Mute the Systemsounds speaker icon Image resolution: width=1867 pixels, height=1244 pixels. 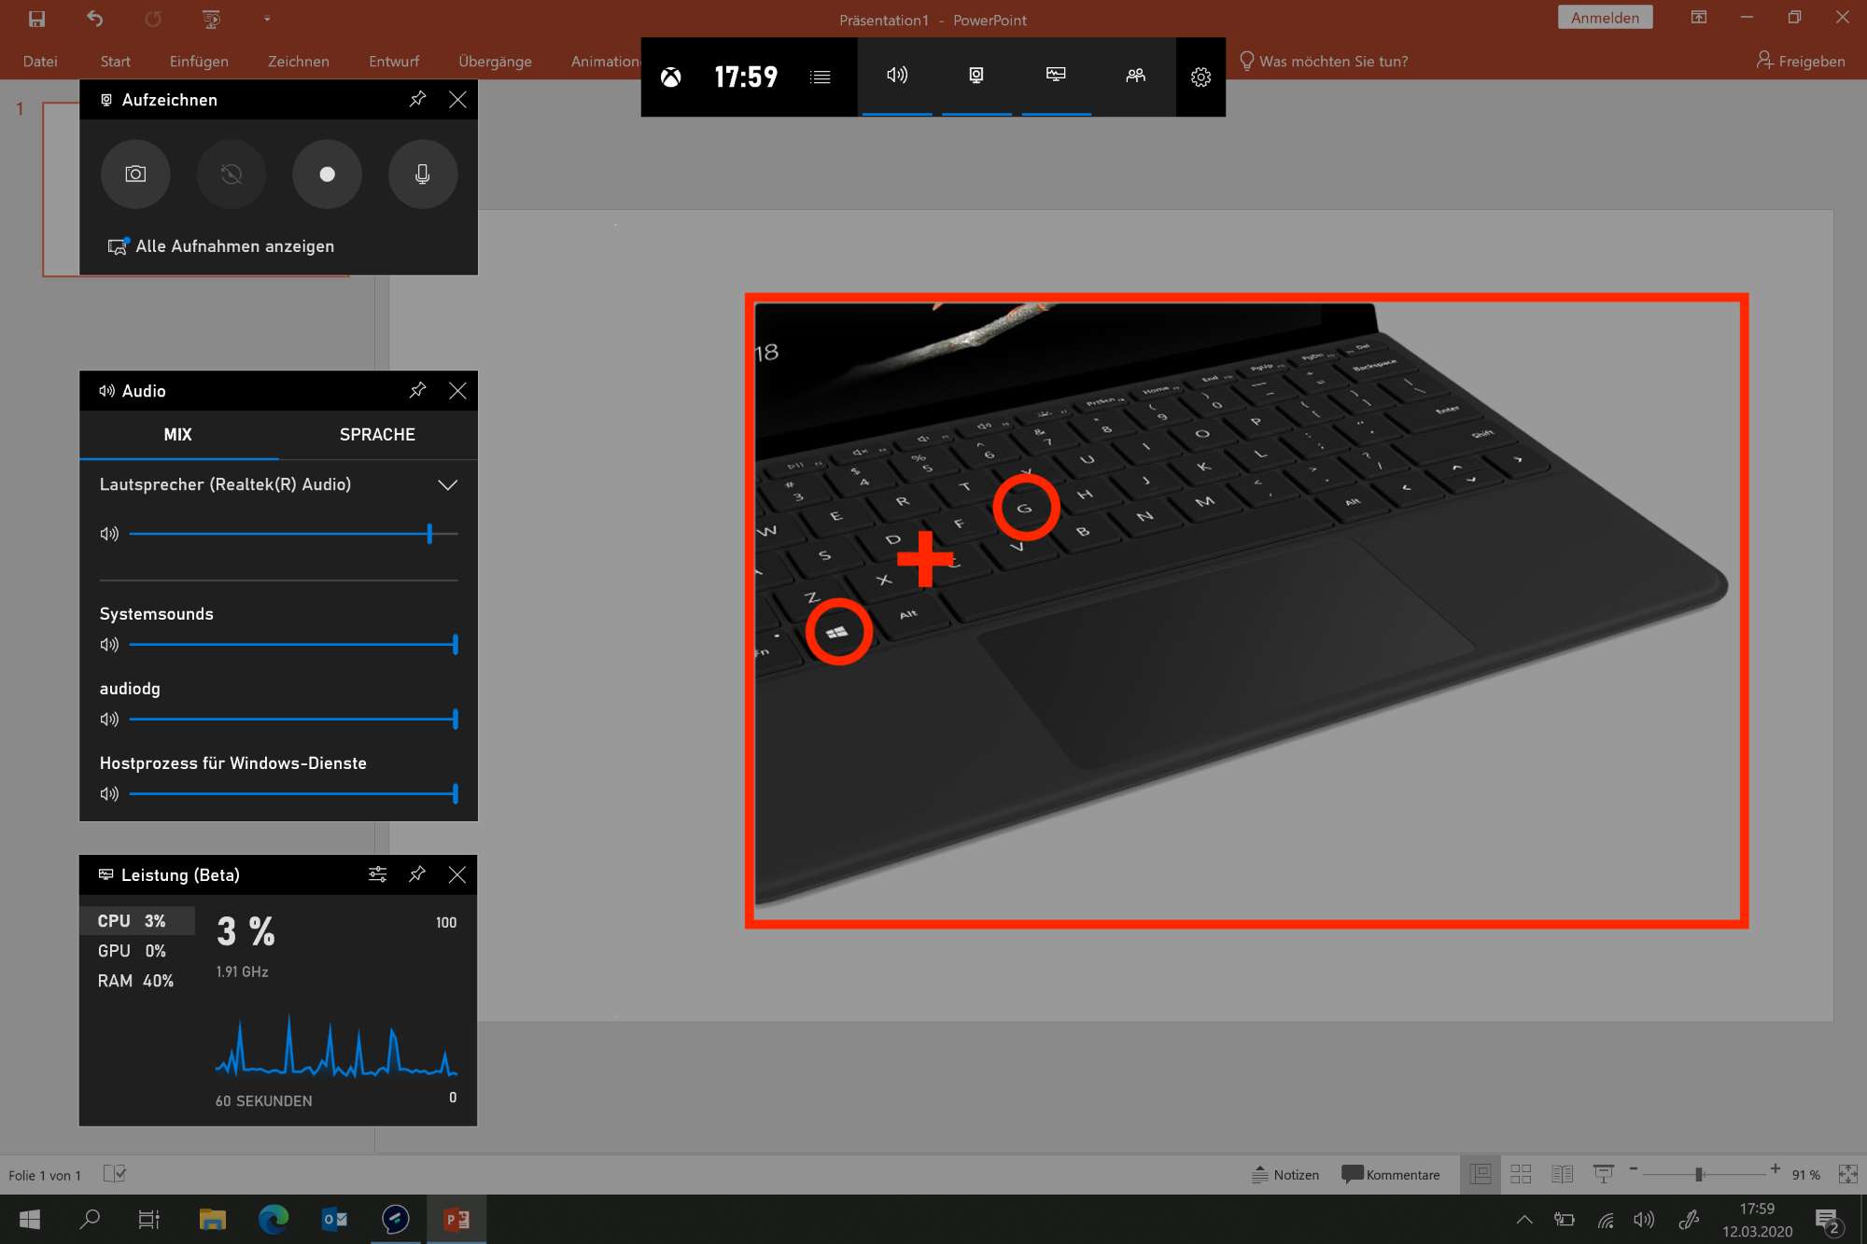109,645
